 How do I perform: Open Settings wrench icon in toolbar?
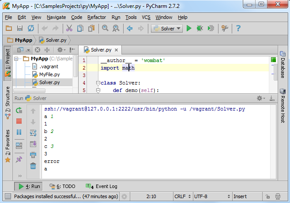[x=225, y=29]
